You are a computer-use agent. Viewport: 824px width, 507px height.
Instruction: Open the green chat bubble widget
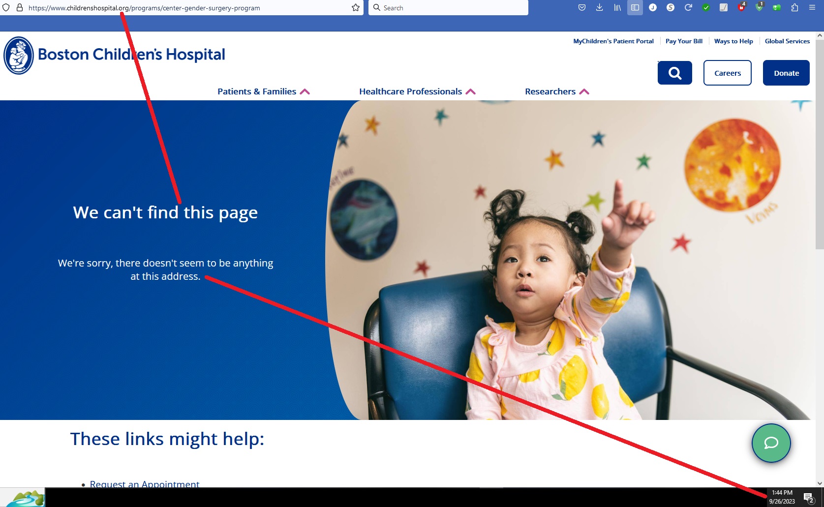click(x=771, y=443)
